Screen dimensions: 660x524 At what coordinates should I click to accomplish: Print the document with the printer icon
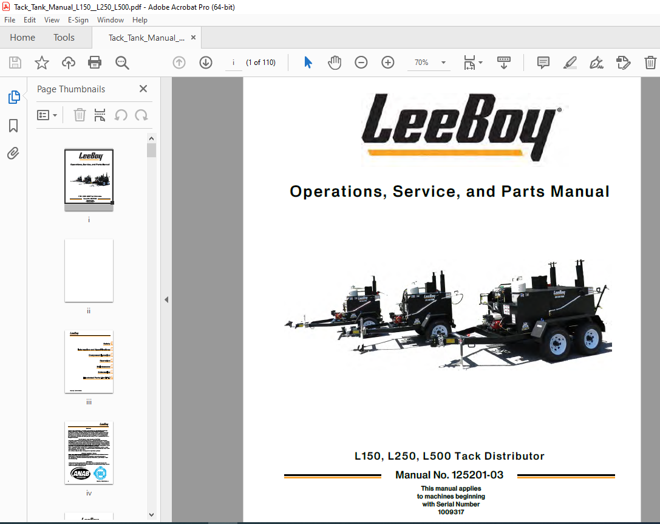tap(95, 63)
